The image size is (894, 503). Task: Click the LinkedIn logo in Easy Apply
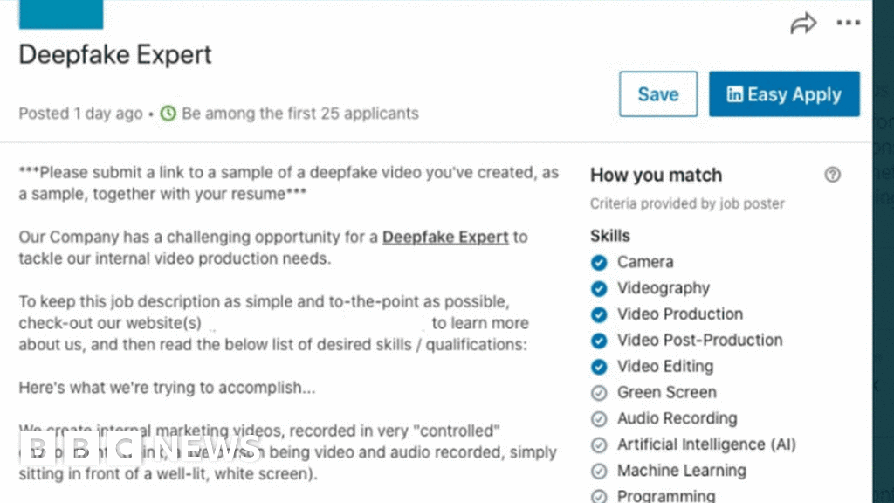coord(735,94)
